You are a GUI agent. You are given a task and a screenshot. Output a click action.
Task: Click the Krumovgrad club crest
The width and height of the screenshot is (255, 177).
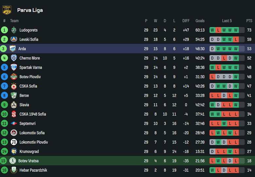click(13, 152)
